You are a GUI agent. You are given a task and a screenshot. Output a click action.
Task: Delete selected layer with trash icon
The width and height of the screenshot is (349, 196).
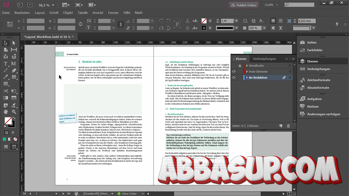point(288,126)
